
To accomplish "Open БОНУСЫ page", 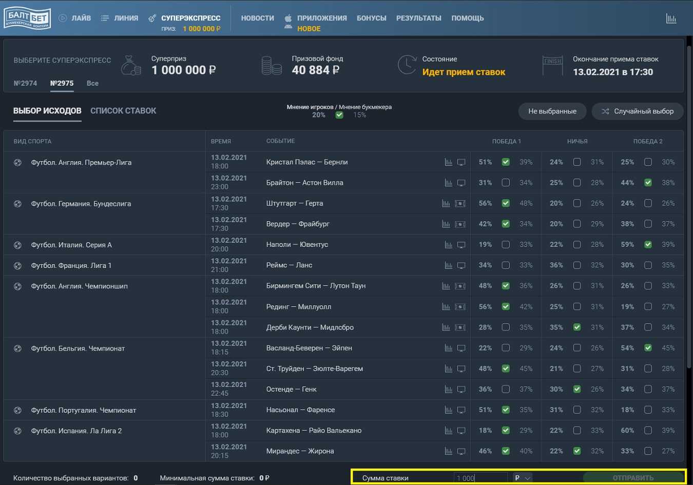I will 372,18.
